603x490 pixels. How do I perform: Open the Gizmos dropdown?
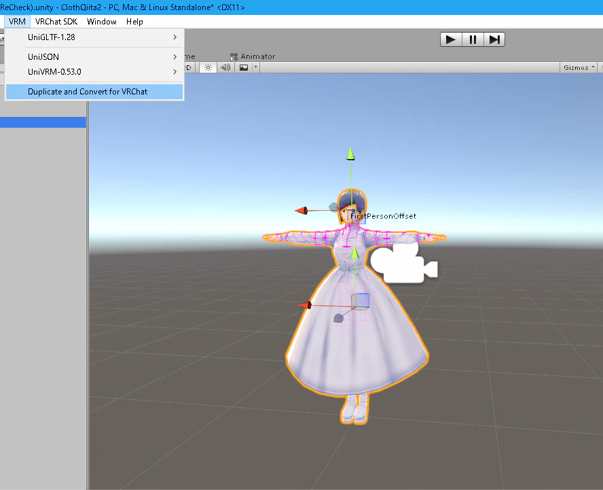point(579,68)
